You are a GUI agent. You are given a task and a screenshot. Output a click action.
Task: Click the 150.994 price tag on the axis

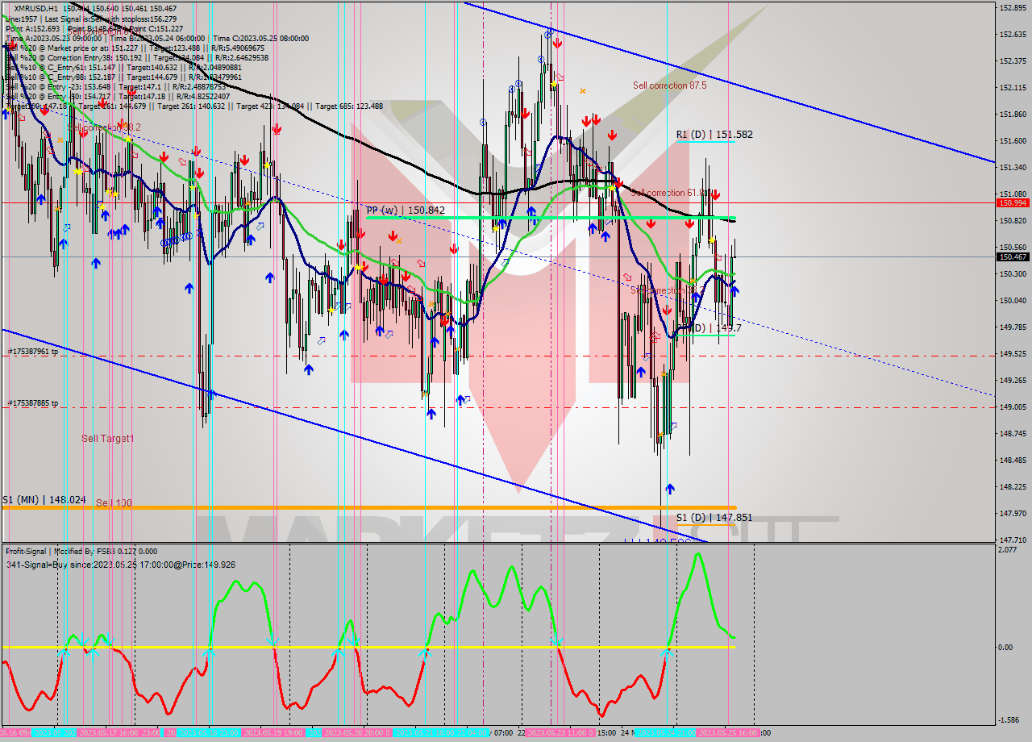point(1012,203)
